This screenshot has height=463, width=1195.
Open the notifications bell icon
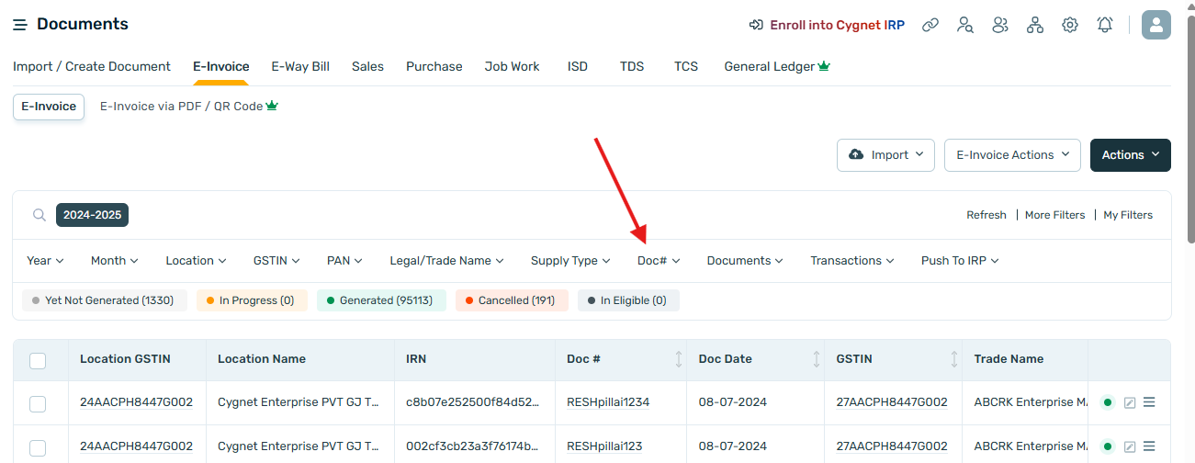1105,25
